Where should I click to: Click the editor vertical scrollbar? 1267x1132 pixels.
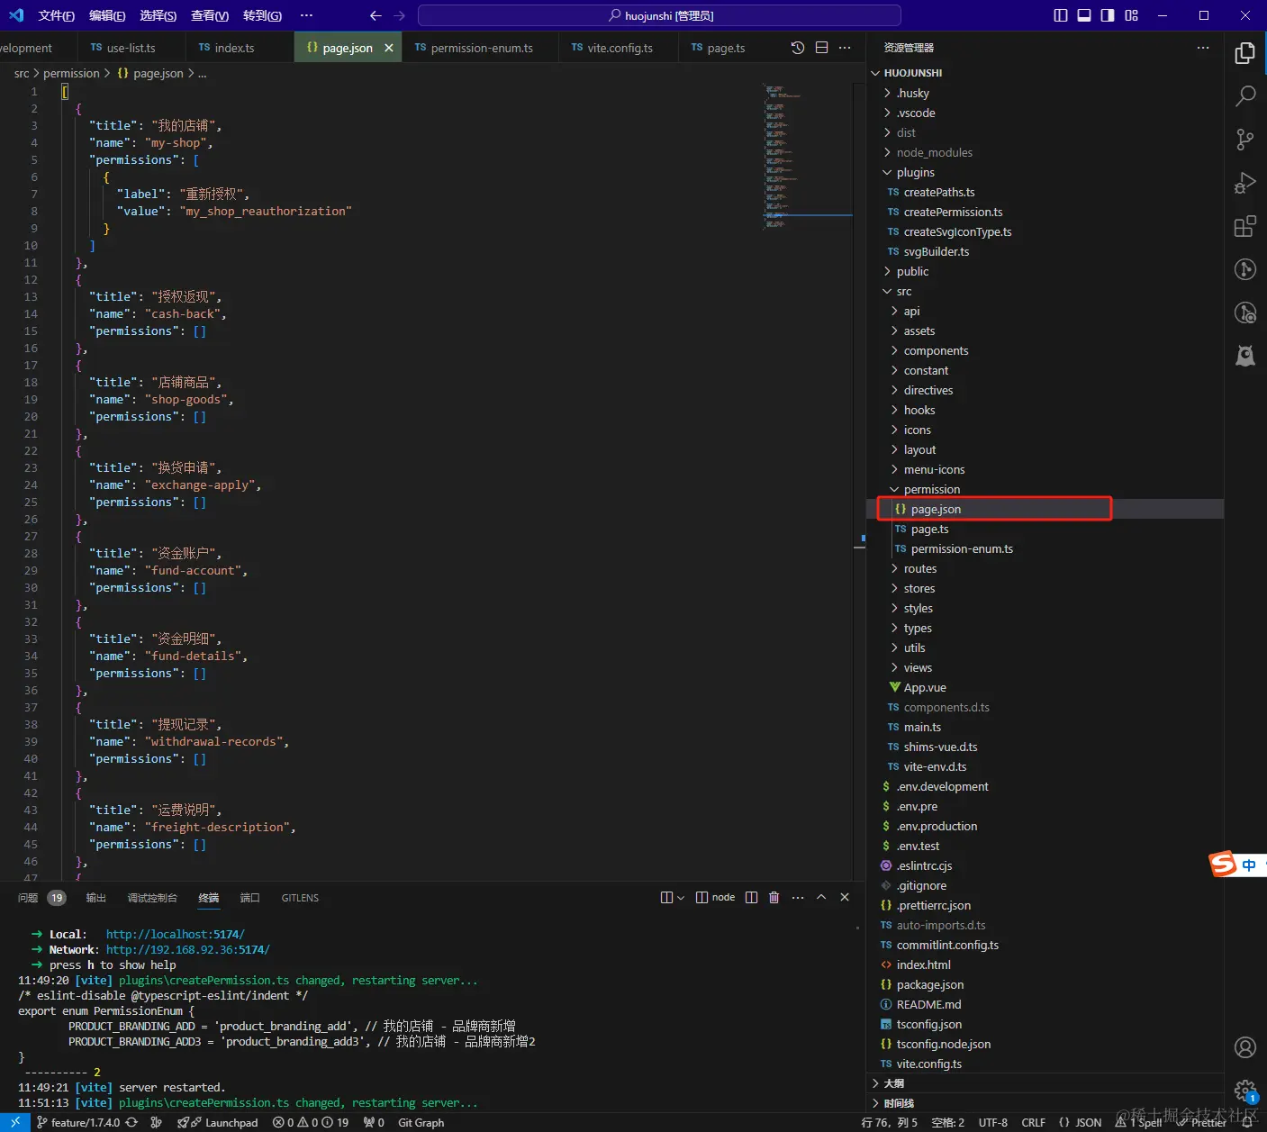(859, 481)
